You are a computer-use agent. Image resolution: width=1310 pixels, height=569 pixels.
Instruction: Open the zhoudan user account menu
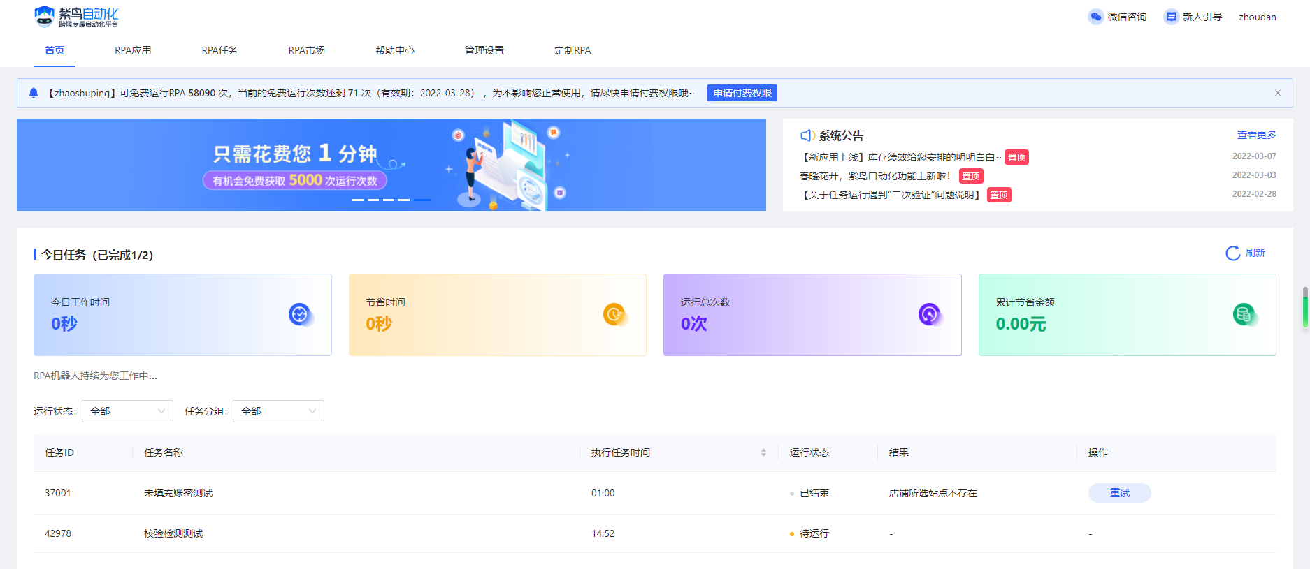click(x=1258, y=17)
